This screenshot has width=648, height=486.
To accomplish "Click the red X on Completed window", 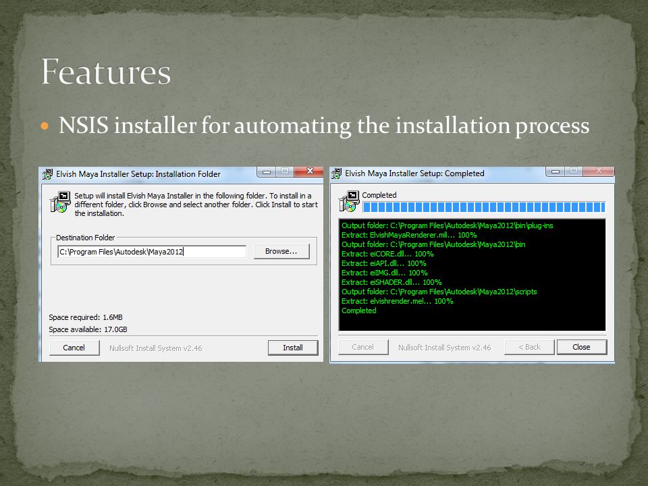I will click(x=599, y=171).
